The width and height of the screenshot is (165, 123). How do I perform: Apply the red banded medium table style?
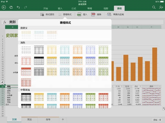pos(103,97)
